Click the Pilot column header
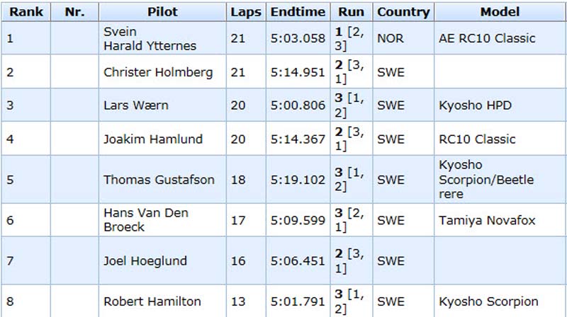The height and width of the screenshot is (317, 567). point(162,12)
